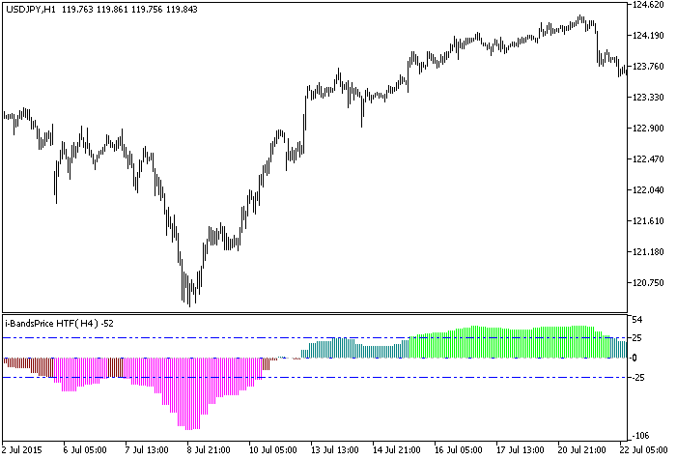Click the highest price peak near 20 Jul
The height and width of the screenshot is (460, 677).
point(580,17)
